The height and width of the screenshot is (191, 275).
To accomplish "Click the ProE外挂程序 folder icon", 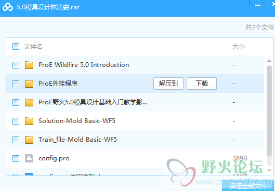I will tap(29, 84).
